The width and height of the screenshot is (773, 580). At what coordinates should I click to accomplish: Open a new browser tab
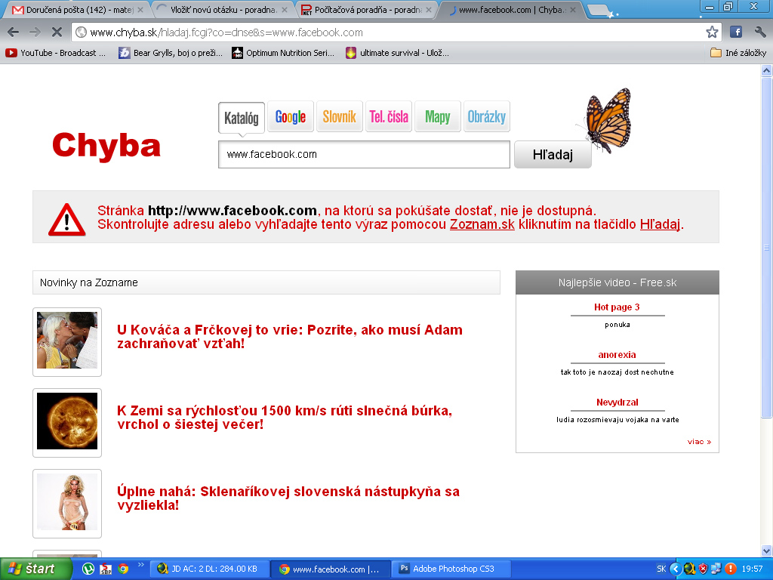(600, 11)
